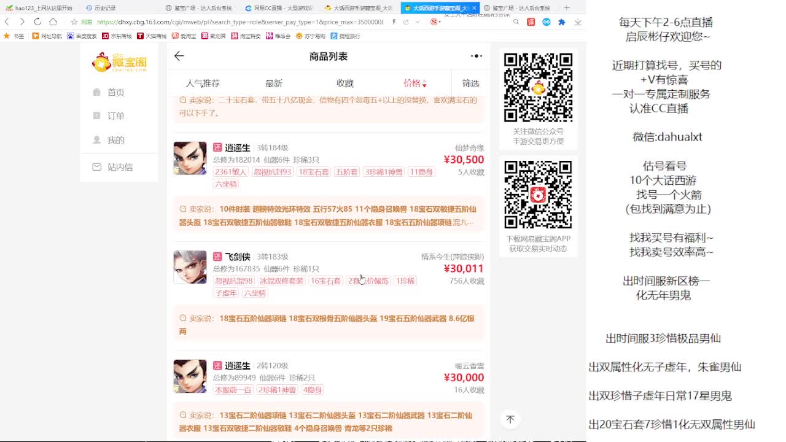This screenshot has width=786, height=442.
Task: Click the 子虚年 tag
Action: 226,293
